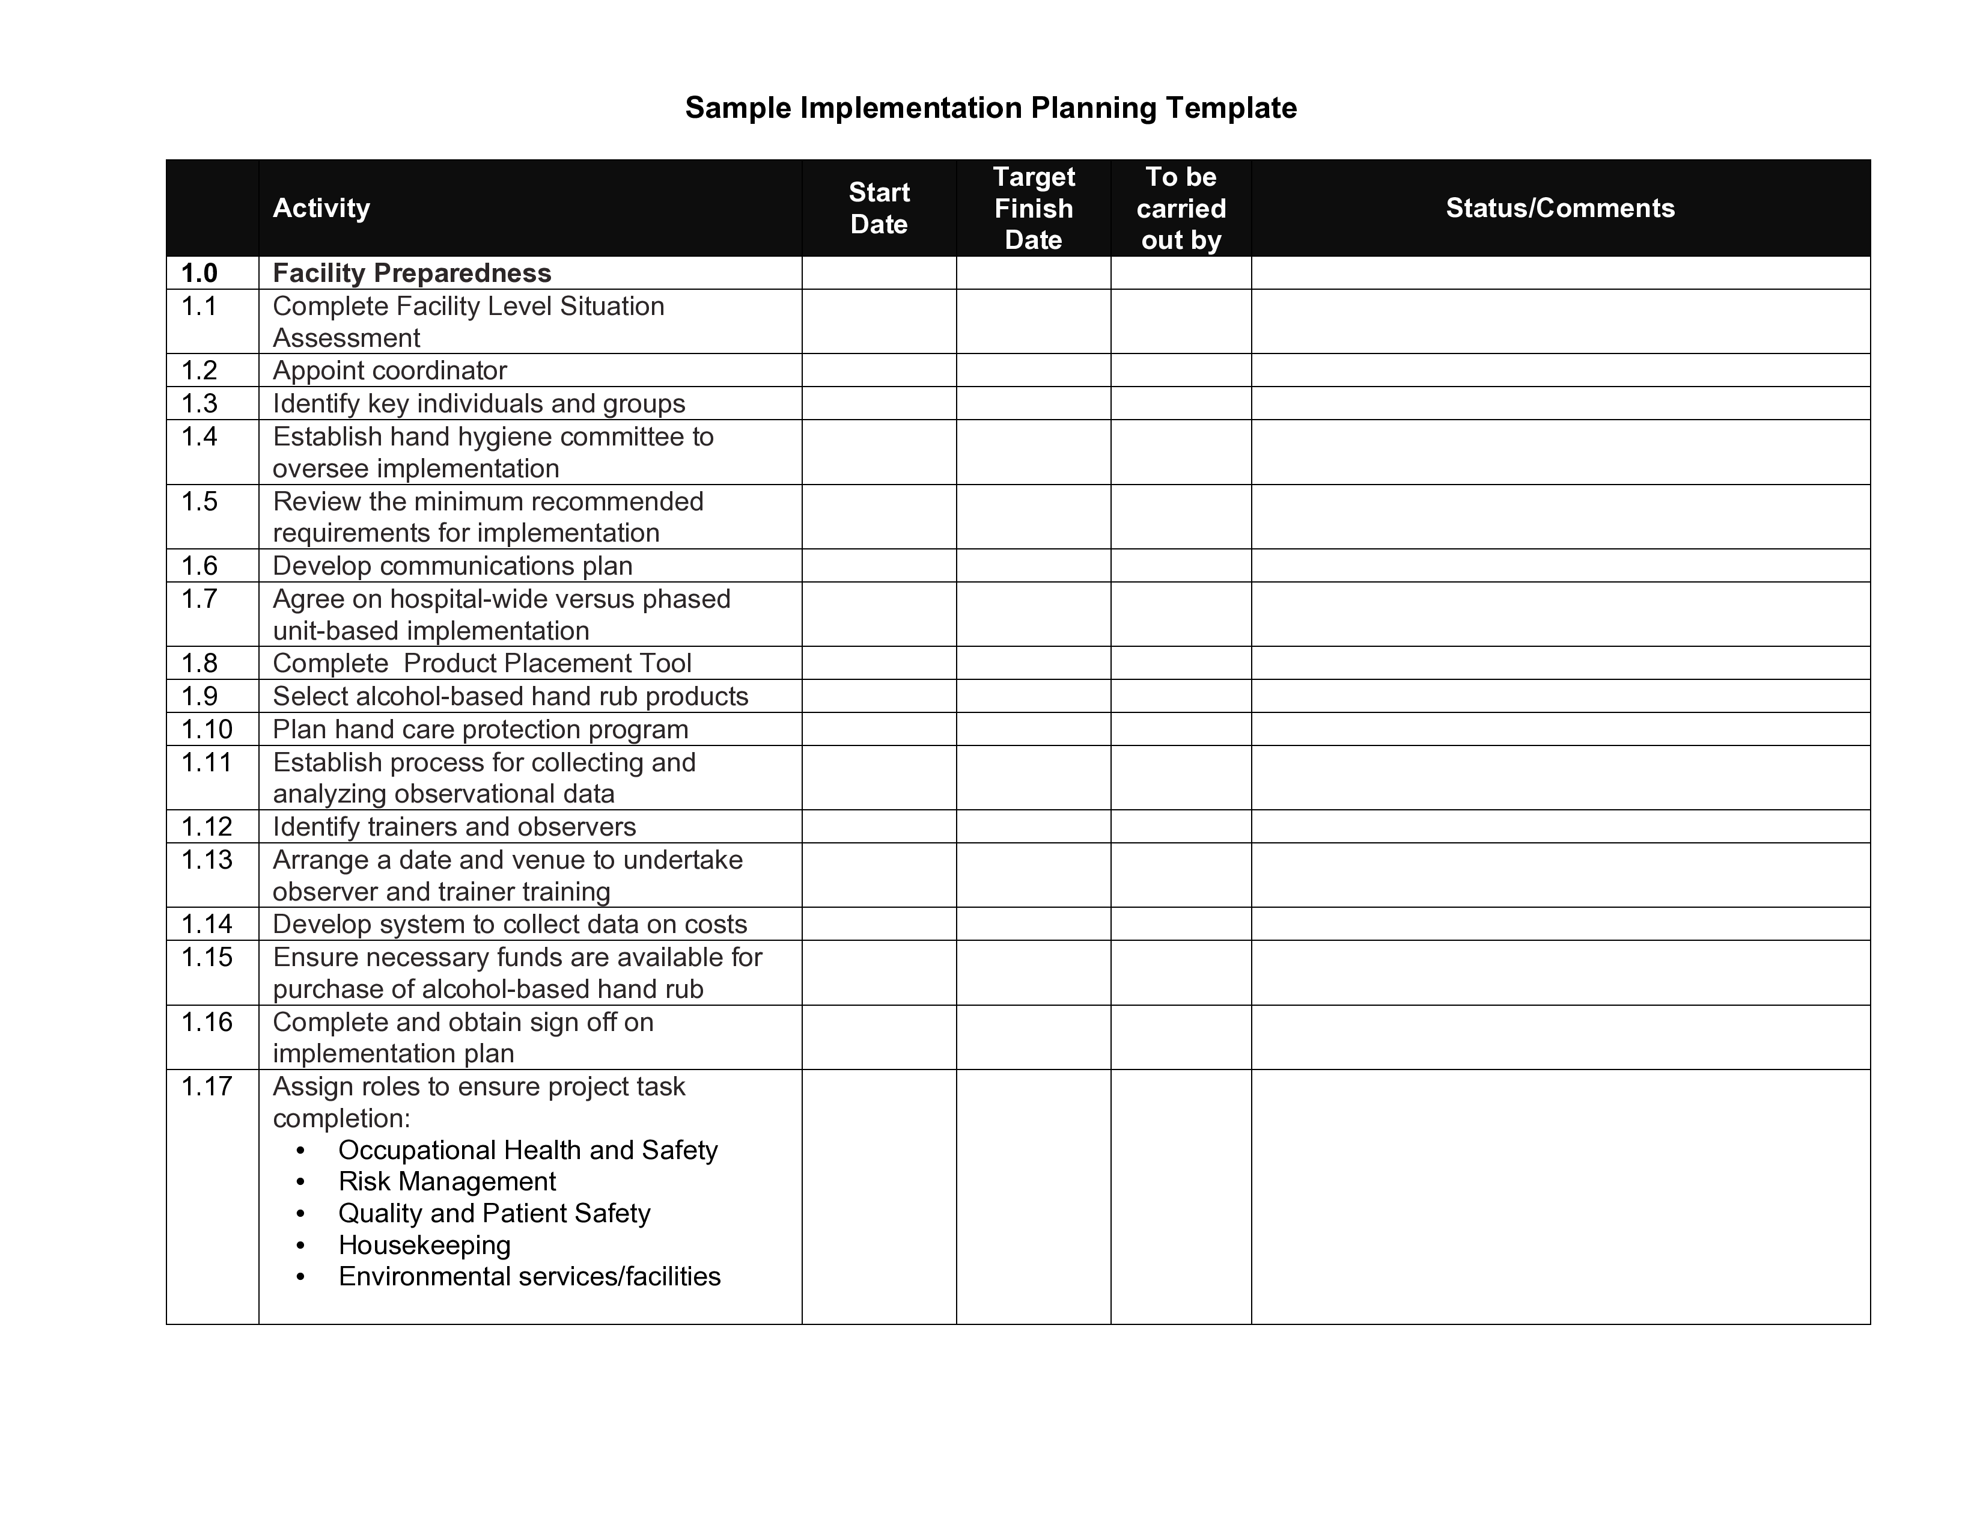Click row number '1.13'

(x=207, y=859)
